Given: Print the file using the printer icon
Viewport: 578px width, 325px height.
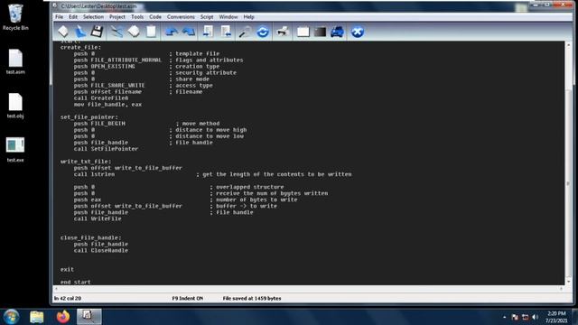Looking at the screenshot, I should (283, 32).
